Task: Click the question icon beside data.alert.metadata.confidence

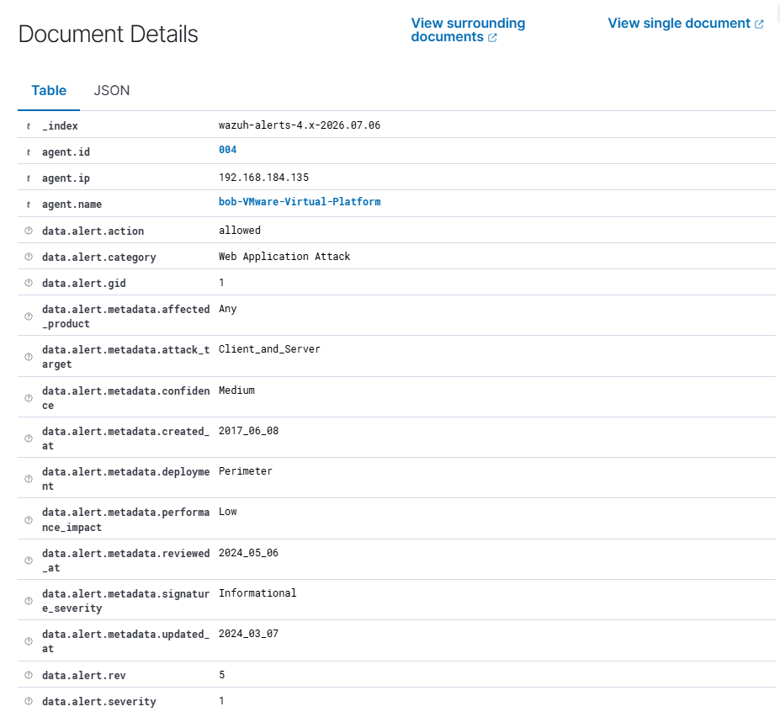Action: coord(29,398)
